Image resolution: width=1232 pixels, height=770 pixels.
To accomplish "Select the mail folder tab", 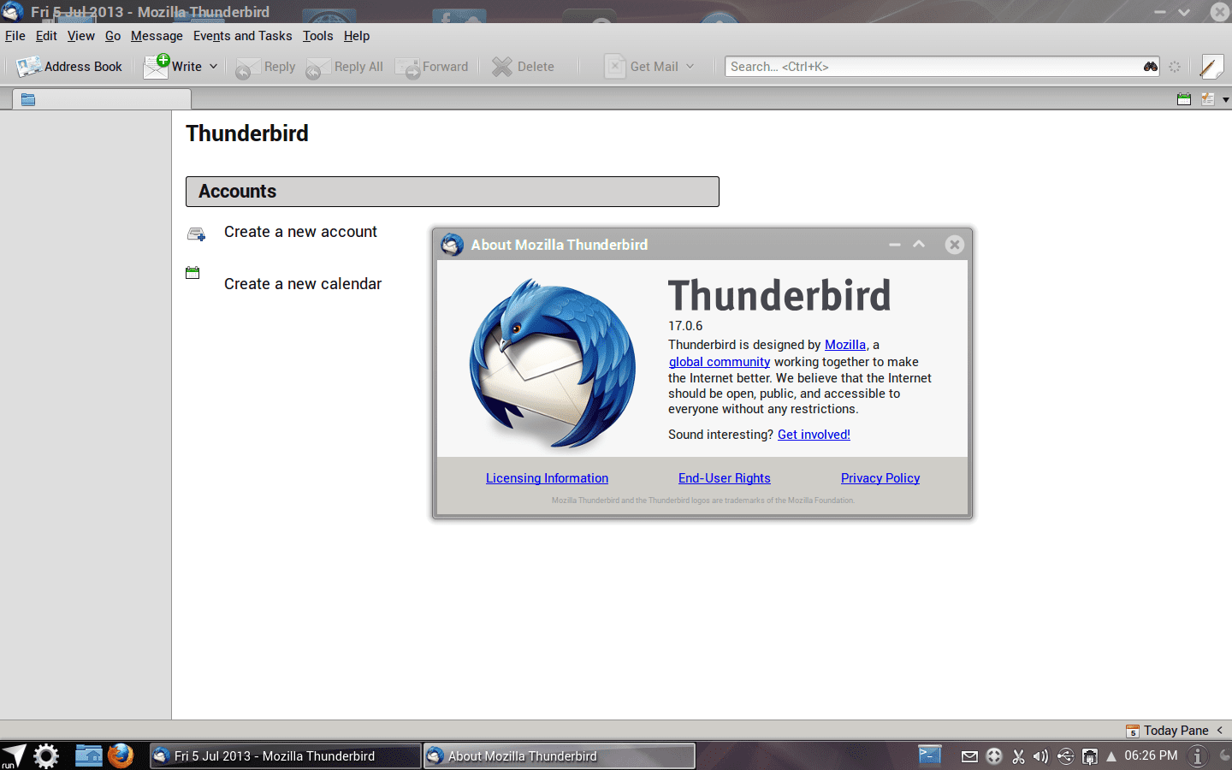I will pyautogui.click(x=102, y=99).
